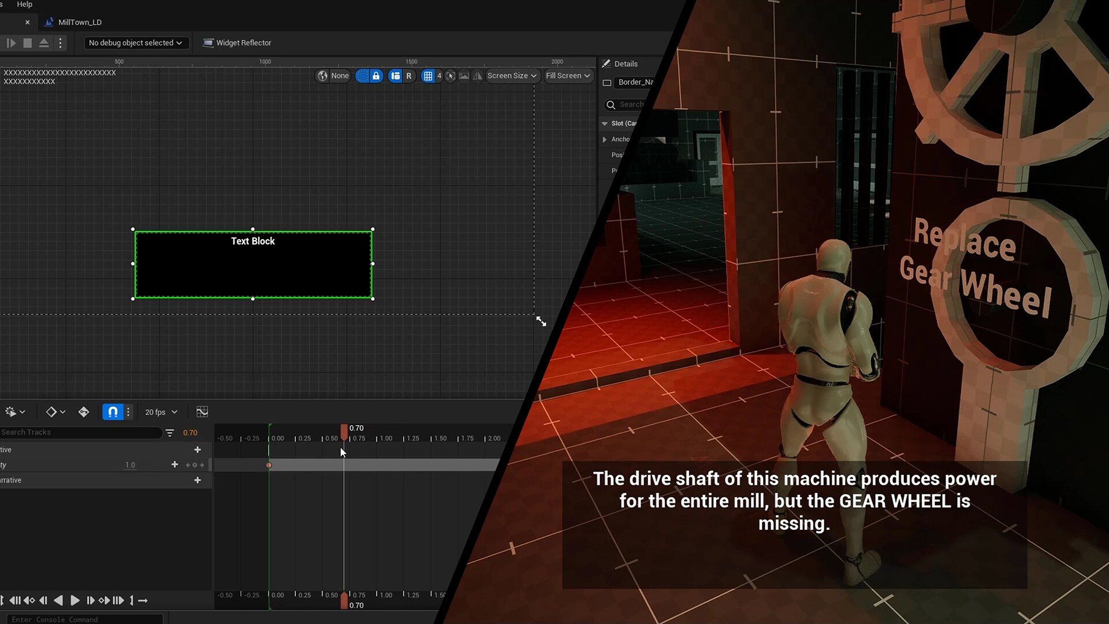Toggle the layout lock mode
Image resolution: width=1109 pixels, height=624 pixels.
(376, 76)
